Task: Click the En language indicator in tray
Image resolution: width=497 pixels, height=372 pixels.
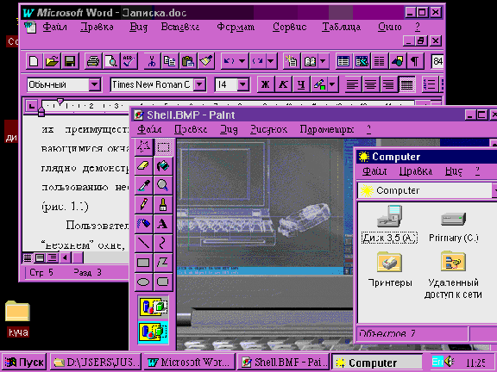Action: (437, 362)
